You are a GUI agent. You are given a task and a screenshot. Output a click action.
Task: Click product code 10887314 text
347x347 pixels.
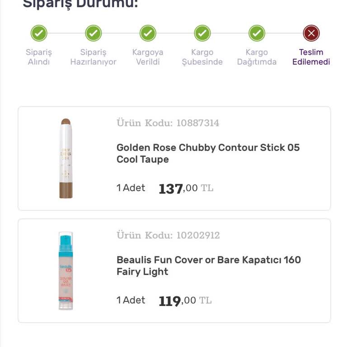tap(168, 123)
